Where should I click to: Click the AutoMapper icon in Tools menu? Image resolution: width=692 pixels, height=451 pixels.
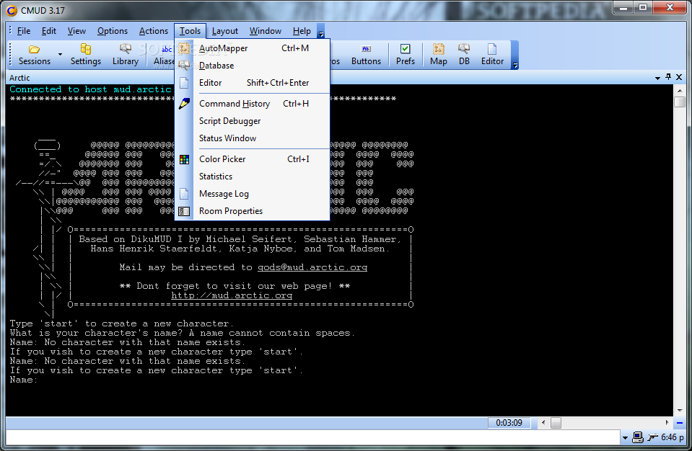(184, 48)
